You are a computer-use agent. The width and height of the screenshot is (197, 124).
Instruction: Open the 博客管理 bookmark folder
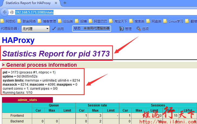coord(47,21)
